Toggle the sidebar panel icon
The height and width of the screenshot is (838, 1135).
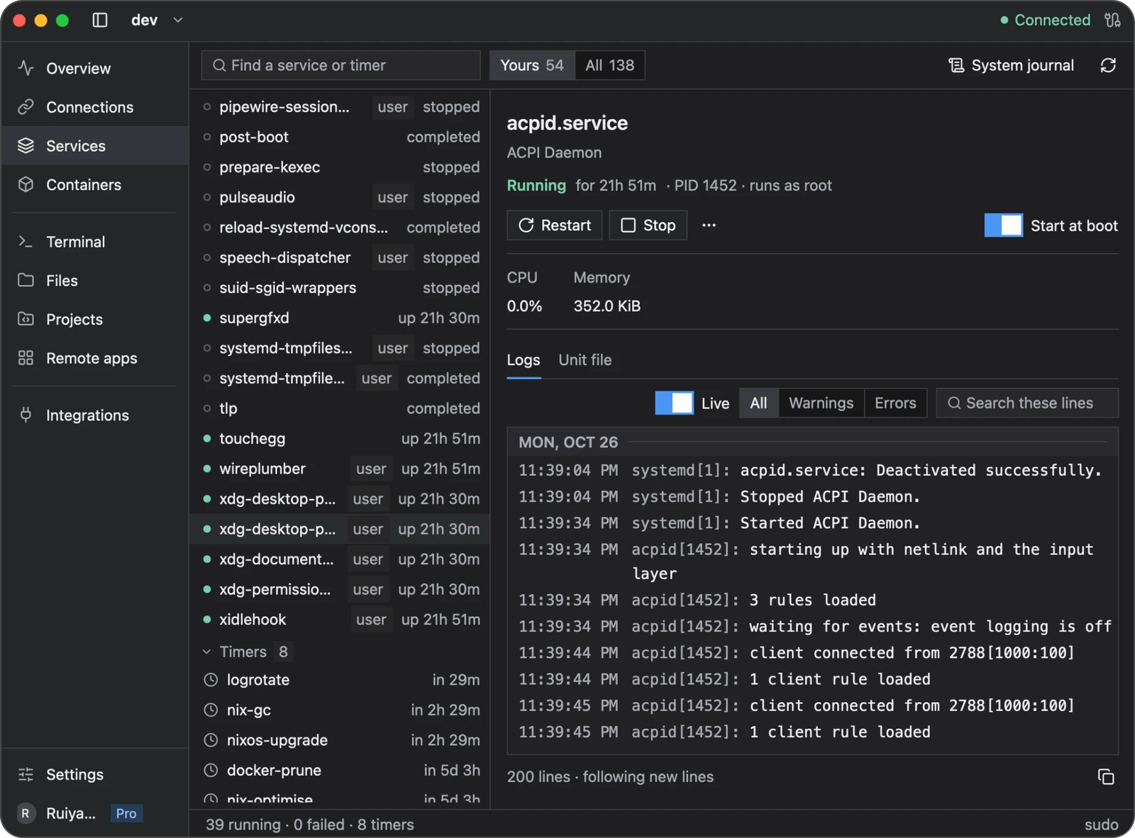[100, 20]
